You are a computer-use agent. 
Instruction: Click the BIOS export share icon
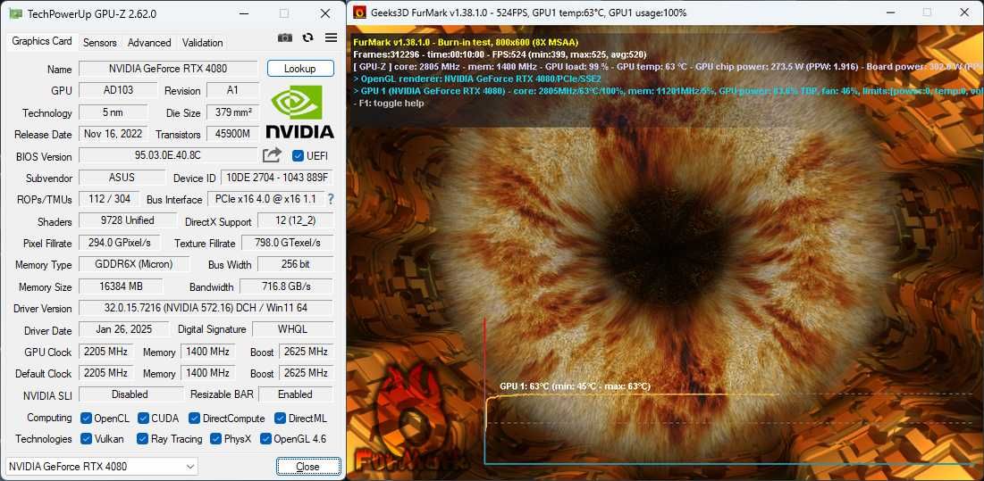[272, 154]
